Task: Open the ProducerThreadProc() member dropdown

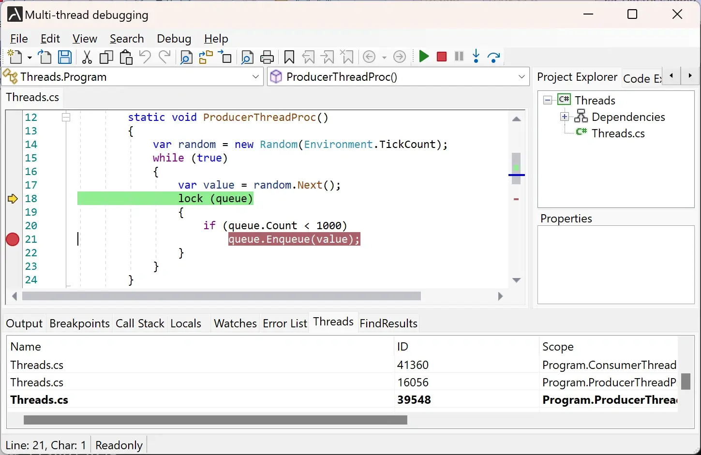Action: [x=522, y=77]
